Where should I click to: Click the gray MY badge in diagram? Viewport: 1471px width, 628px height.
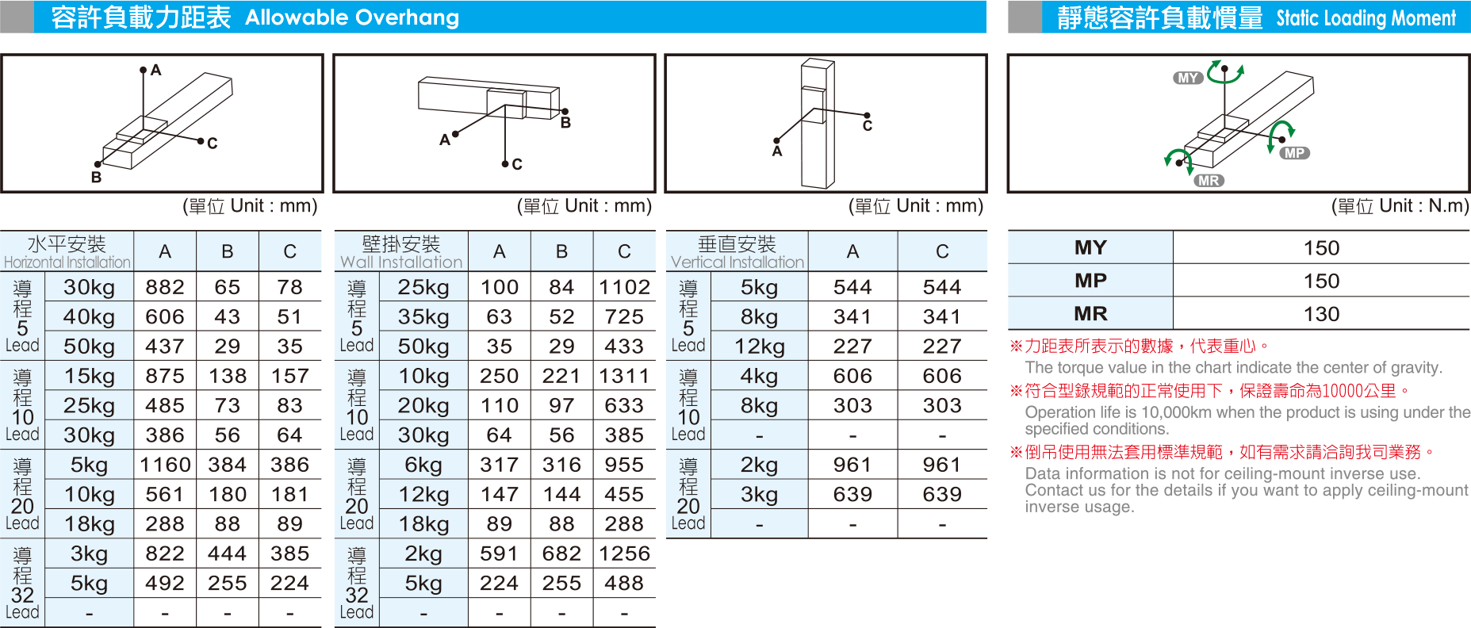point(1187,78)
